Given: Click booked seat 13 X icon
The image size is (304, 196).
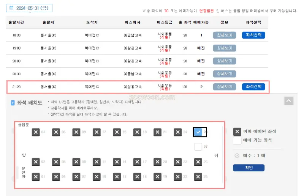Looking at the screenshot, I should point(117,177).
